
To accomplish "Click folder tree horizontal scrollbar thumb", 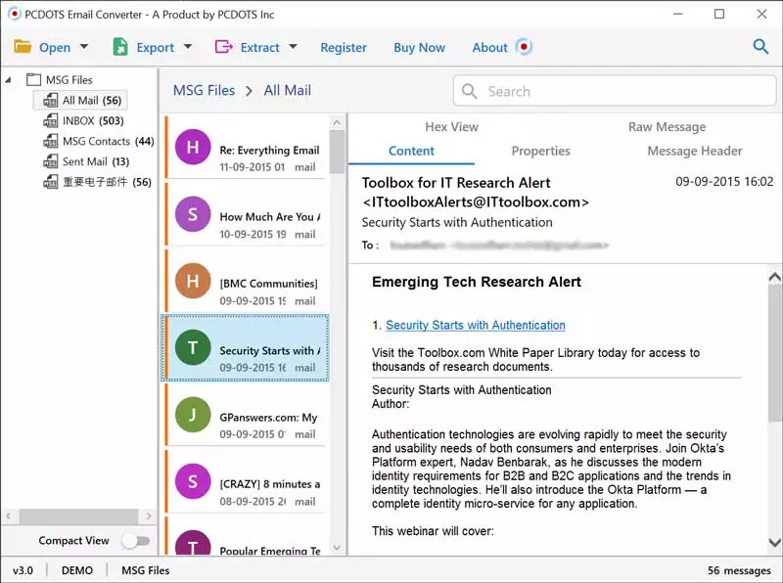I will [x=78, y=516].
